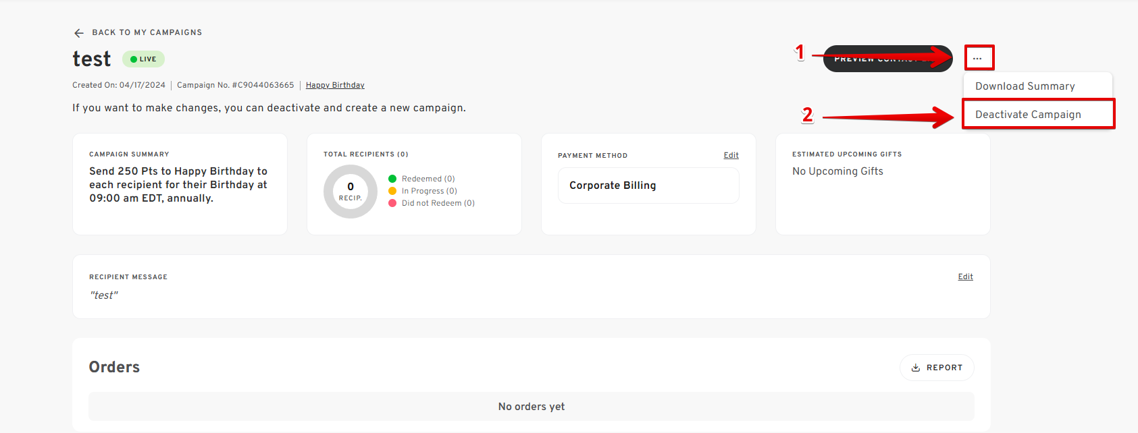Click the green Redeemed legend dot

click(392, 179)
